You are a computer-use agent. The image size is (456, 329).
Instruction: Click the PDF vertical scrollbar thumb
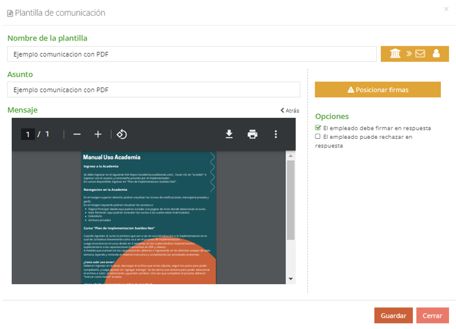click(x=290, y=200)
